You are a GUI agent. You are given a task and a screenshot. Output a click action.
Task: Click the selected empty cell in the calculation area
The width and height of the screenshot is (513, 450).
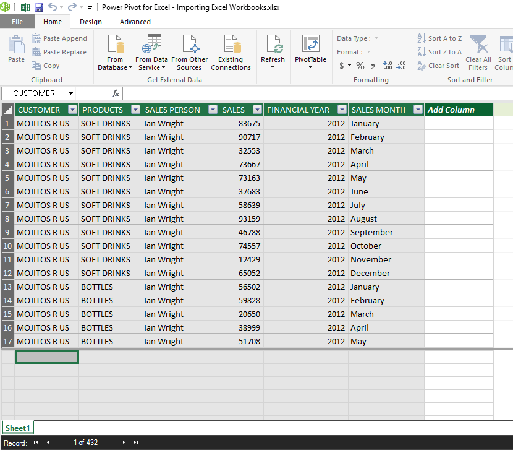pyautogui.click(x=47, y=357)
